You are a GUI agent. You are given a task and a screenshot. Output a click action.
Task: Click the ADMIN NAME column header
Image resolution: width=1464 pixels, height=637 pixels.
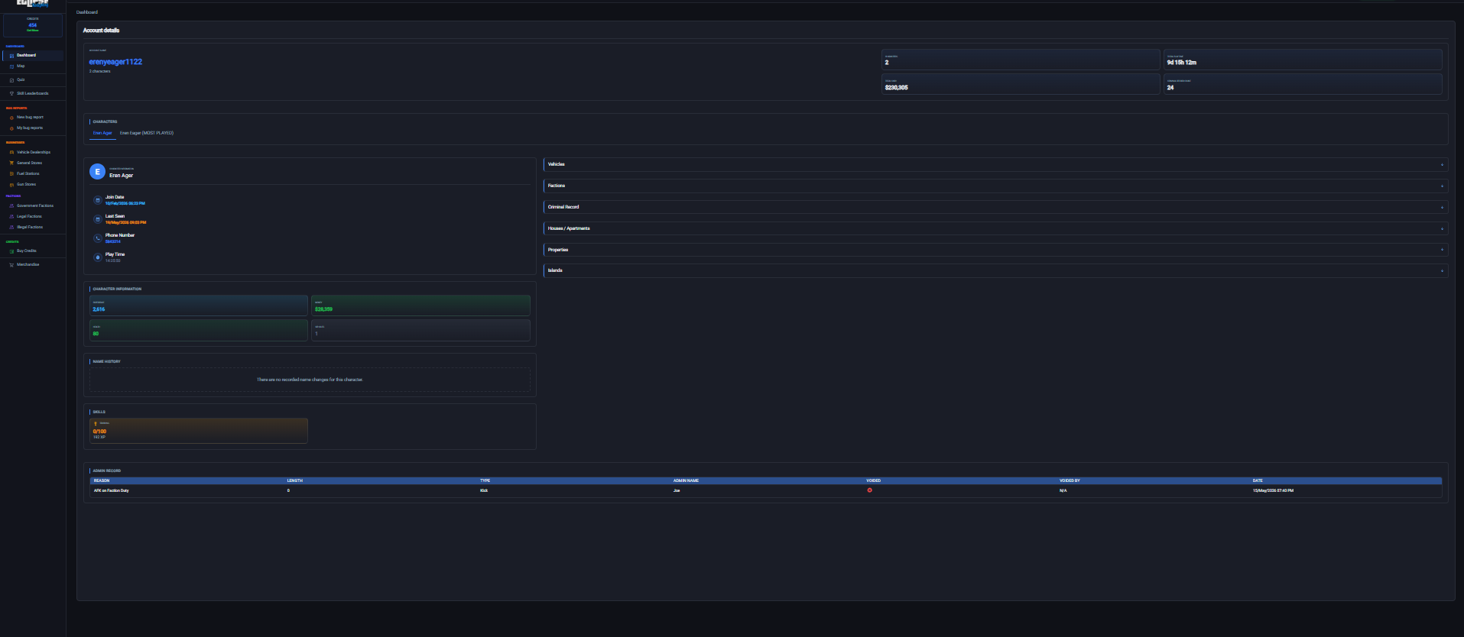click(686, 481)
